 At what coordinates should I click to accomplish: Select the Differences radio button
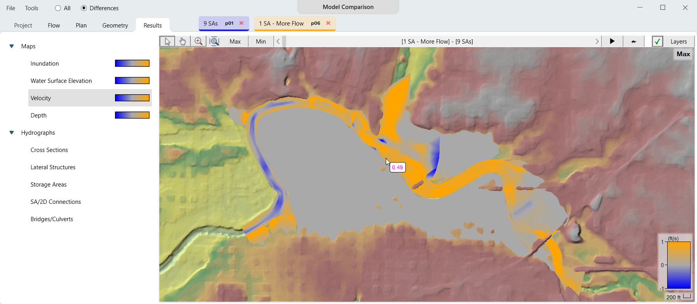(x=84, y=8)
